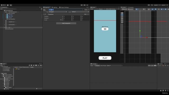
Task: Select the Hand view tool in Scene
Action: (122, 13)
